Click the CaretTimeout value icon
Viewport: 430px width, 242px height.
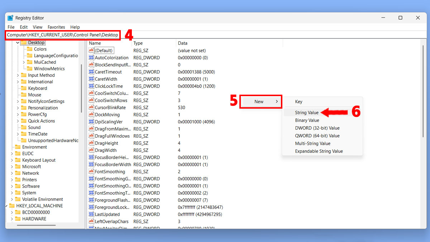pos(91,72)
